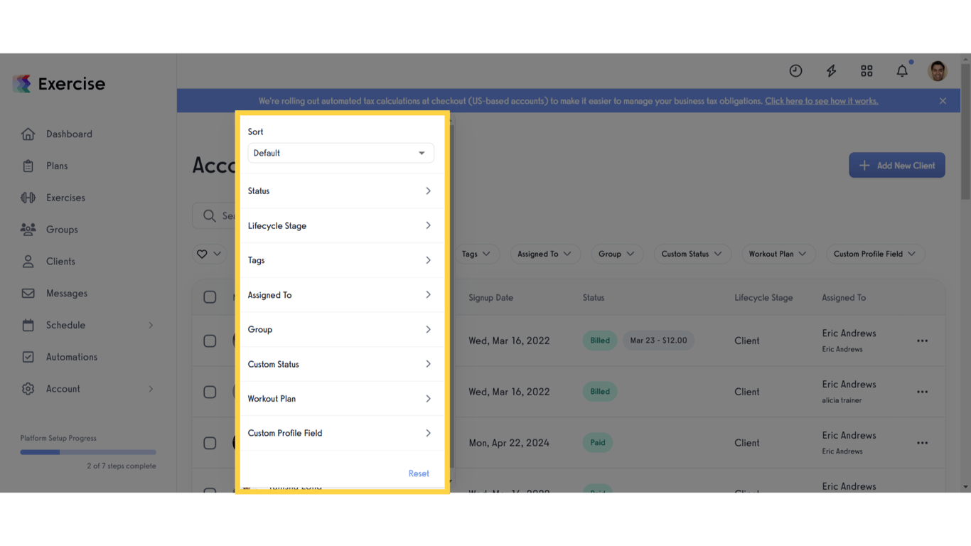Check the select-all checkbox in the table header
Image resolution: width=971 pixels, height=546 pixels.
pos(210,297)
